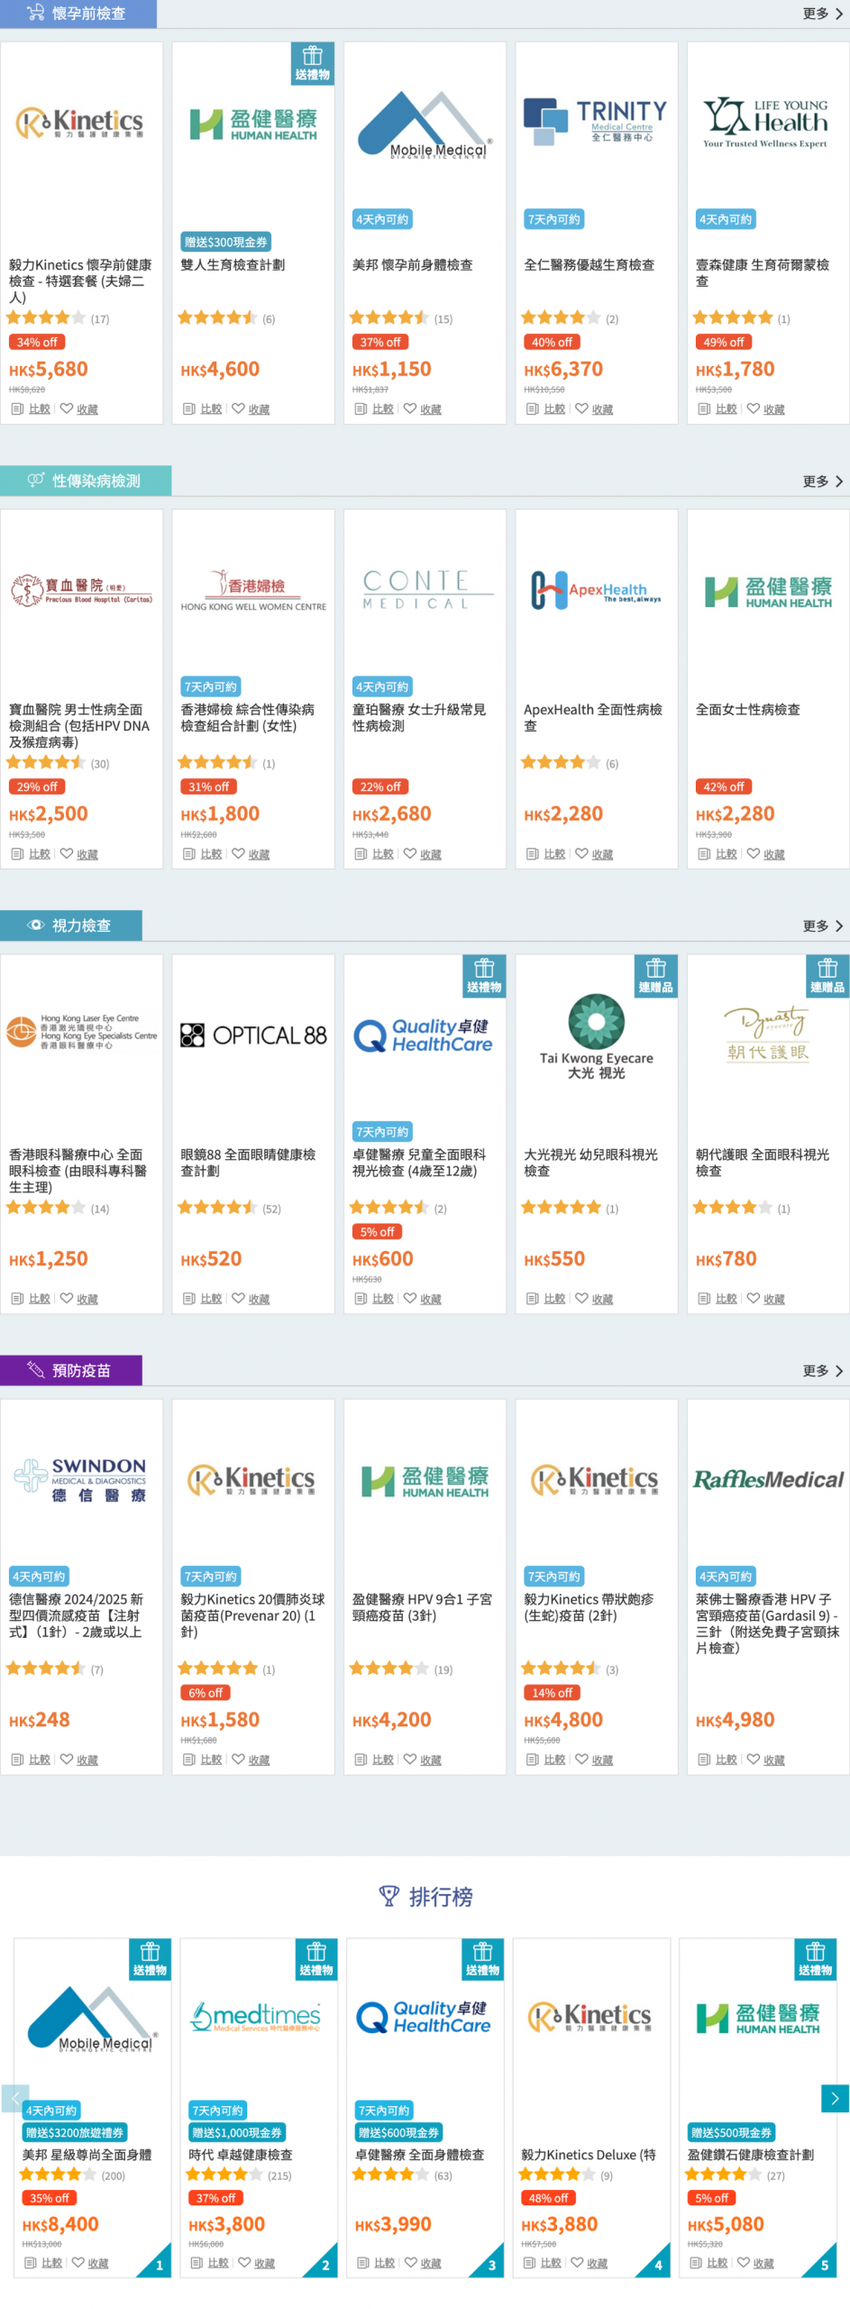This screenshot has width=850, height=2309.
Task: Open 時代 卓越健康檢查 title link
Action: pos(241,2154)
